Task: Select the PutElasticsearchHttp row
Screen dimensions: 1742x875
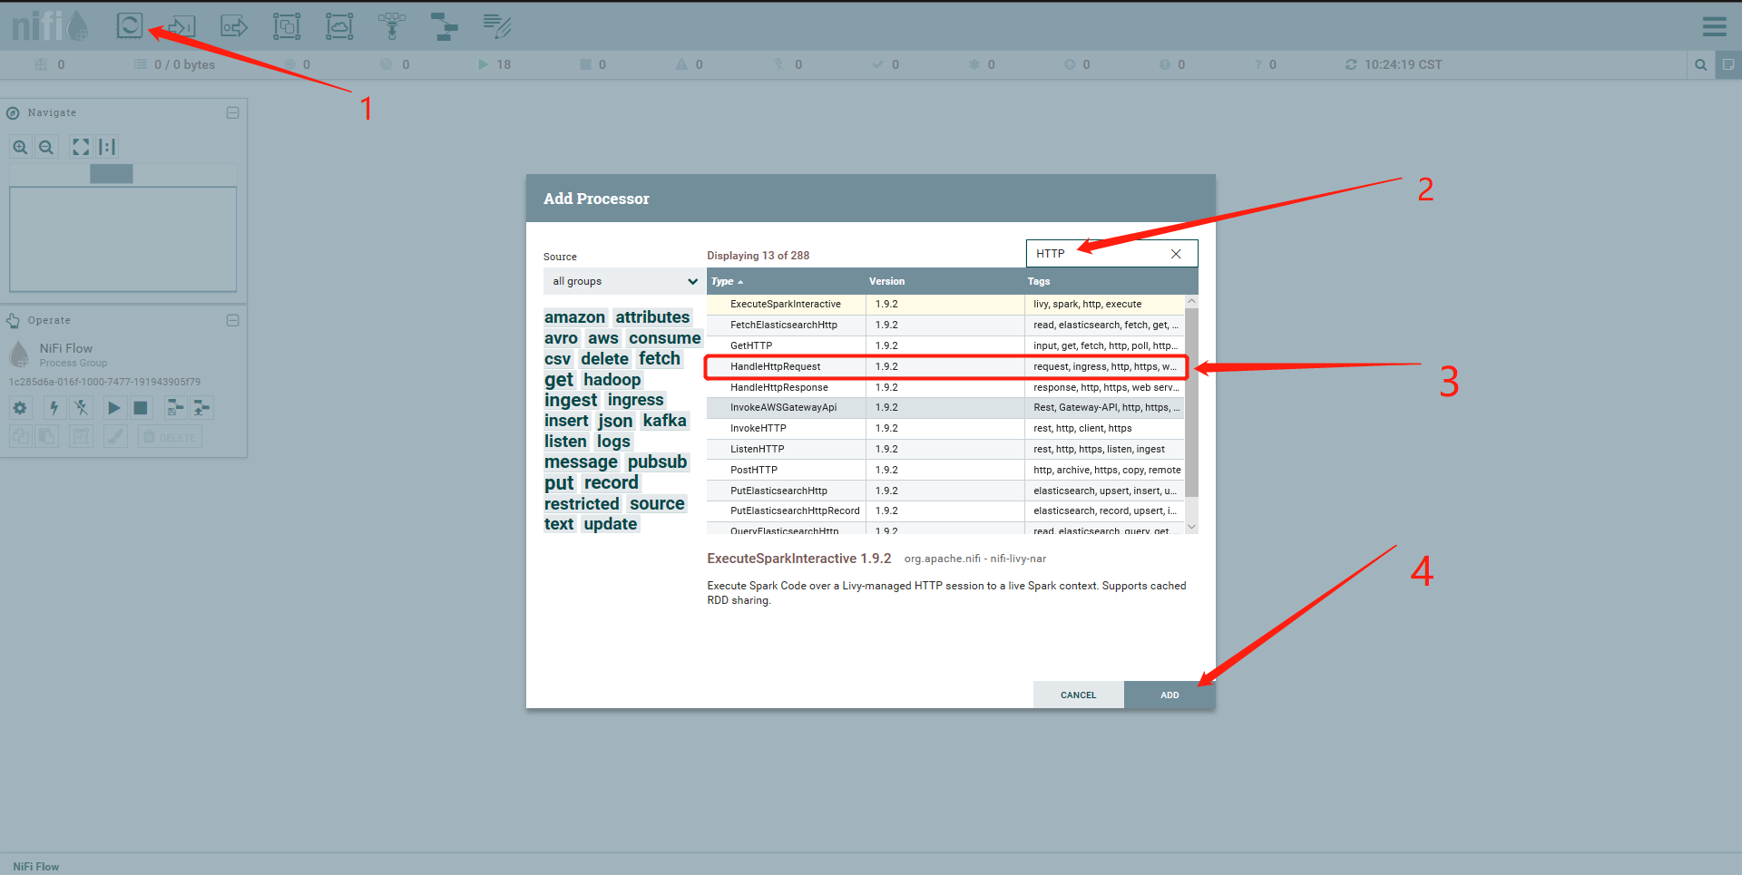Action: [x=945, y=491]
